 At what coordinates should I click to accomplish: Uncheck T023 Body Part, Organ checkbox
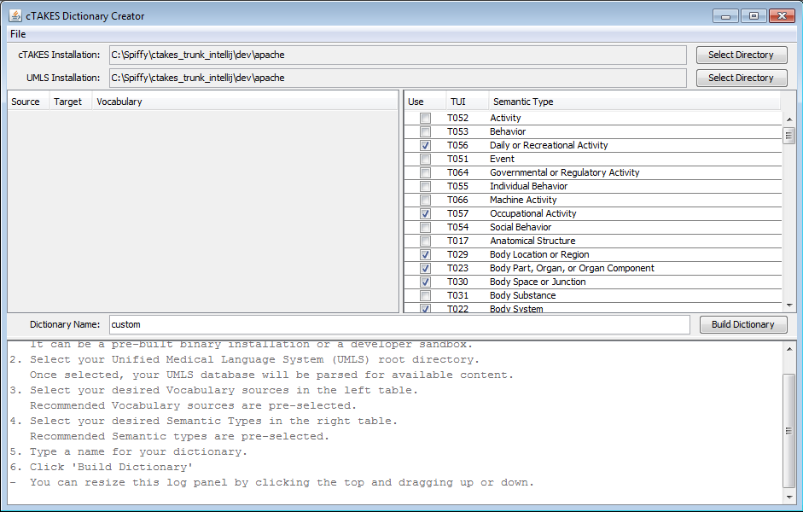point(425,268)
